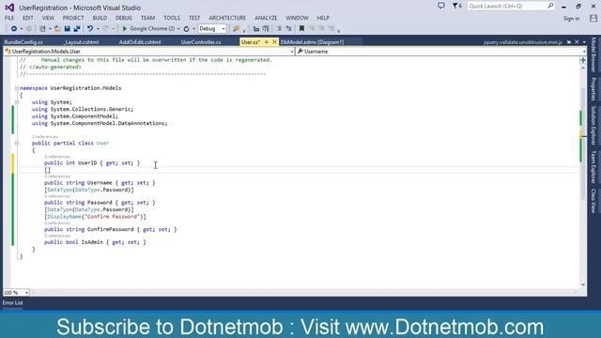
Task: Open the Solution Explorer side panel tab
Action: point(593,126)
